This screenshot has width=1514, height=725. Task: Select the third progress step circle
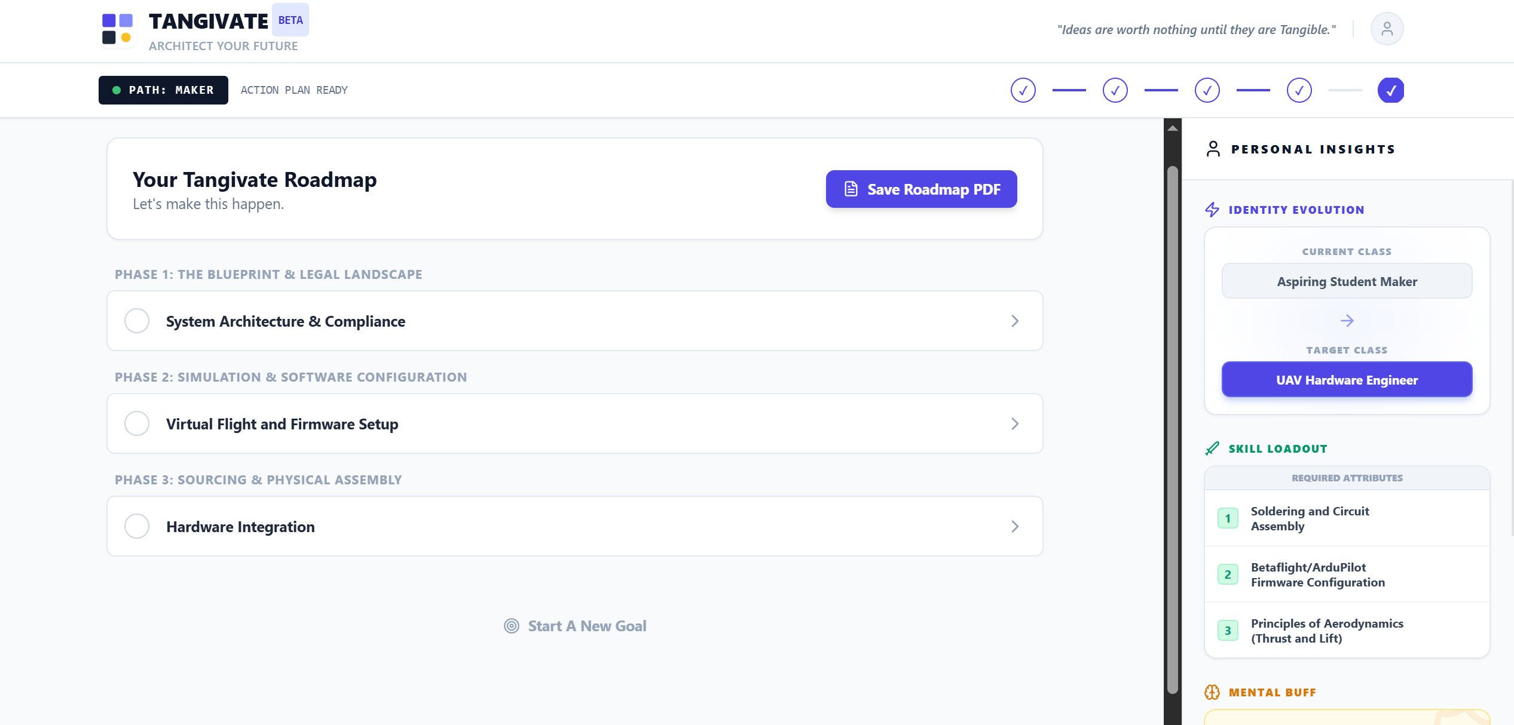pos(1207,90)
